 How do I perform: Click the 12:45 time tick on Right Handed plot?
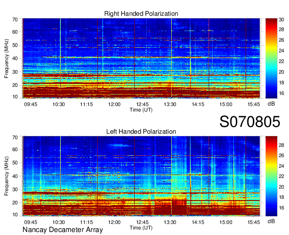pos(142,104)
